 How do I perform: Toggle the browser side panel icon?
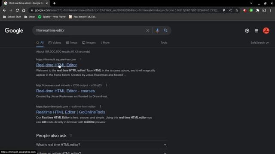tap(264, 10)
